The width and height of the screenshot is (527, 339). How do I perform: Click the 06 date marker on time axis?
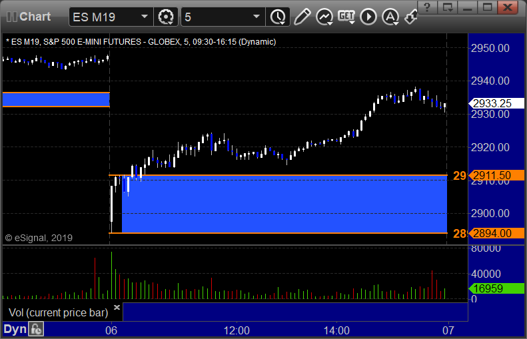click(111, 330)
